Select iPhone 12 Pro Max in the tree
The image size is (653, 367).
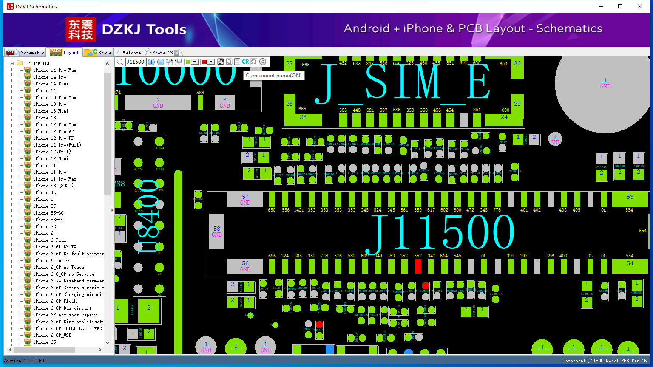[x=55, y=124]
